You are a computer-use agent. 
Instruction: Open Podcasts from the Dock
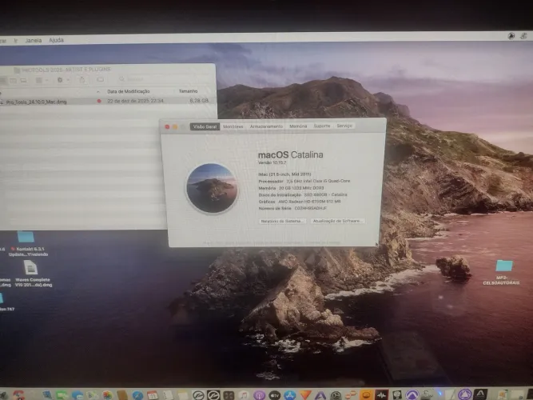pos(259,395)
